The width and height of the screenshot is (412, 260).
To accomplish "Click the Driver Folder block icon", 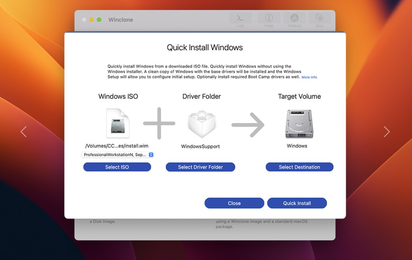I will point(202,124).
